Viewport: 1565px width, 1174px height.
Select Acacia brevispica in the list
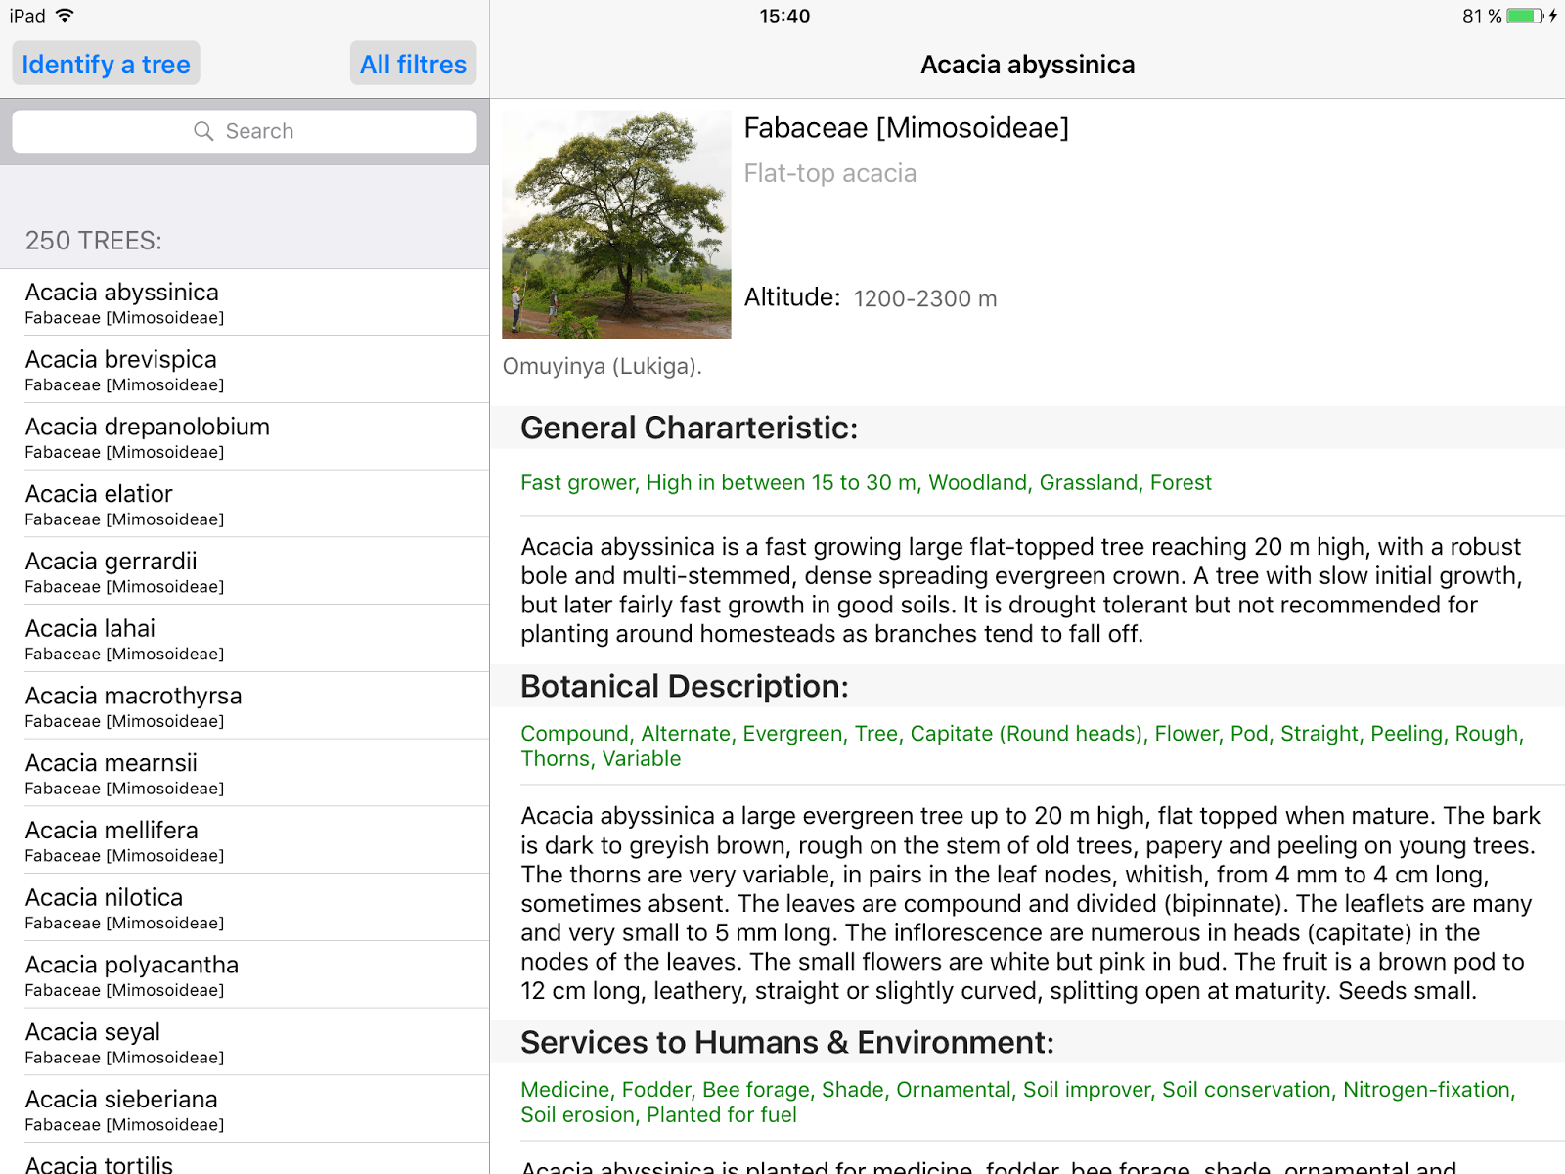[245, 370]
